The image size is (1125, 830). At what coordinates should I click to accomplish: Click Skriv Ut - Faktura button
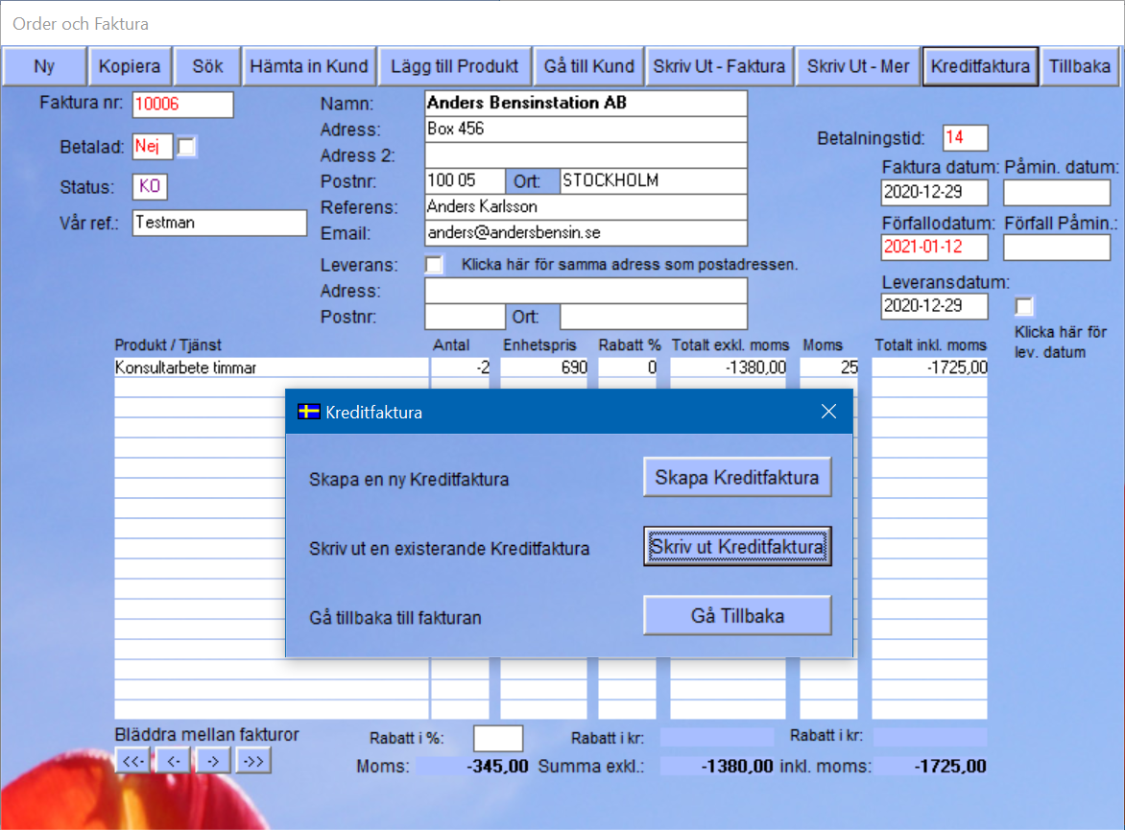click(x=719, y=66)
